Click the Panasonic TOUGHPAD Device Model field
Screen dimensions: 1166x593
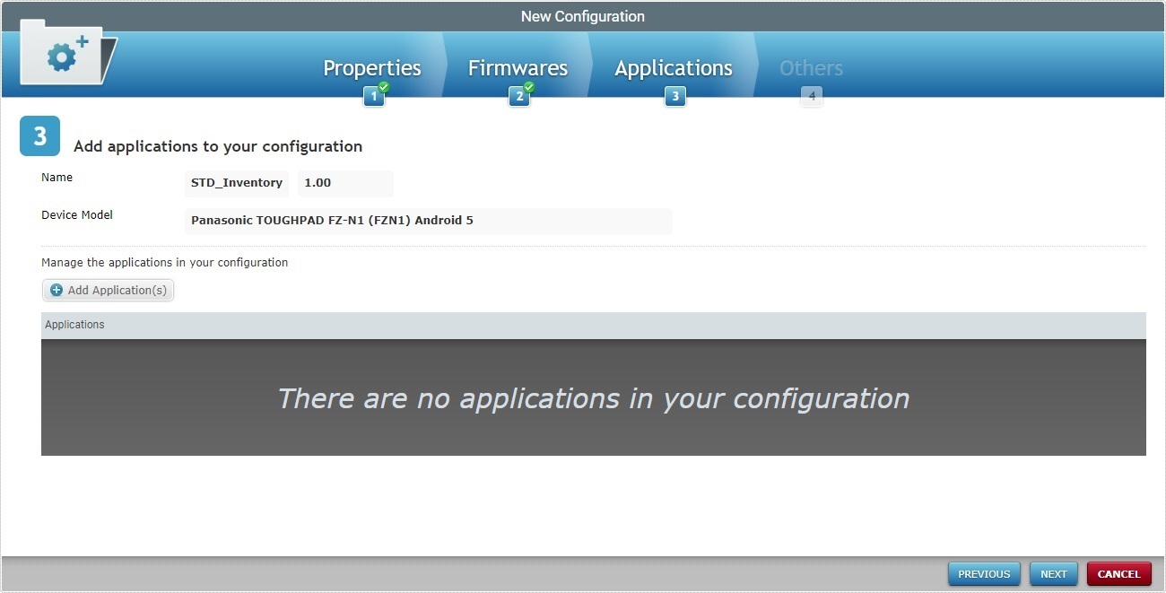428,221
